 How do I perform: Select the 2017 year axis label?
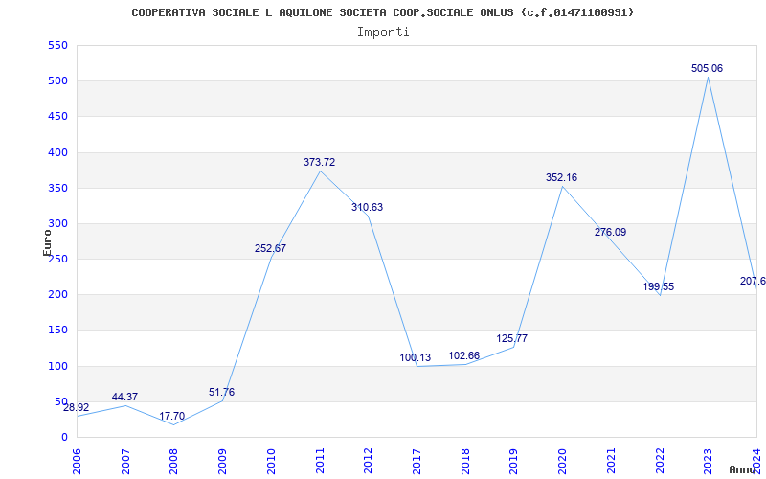417,461
